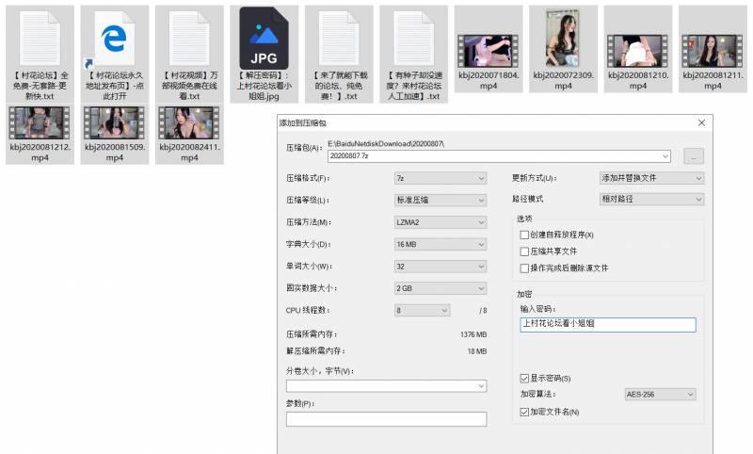The image size is (753, 454).
Task: Open 压缩格式 dropdown showing 7z
Action: (441, 178)
